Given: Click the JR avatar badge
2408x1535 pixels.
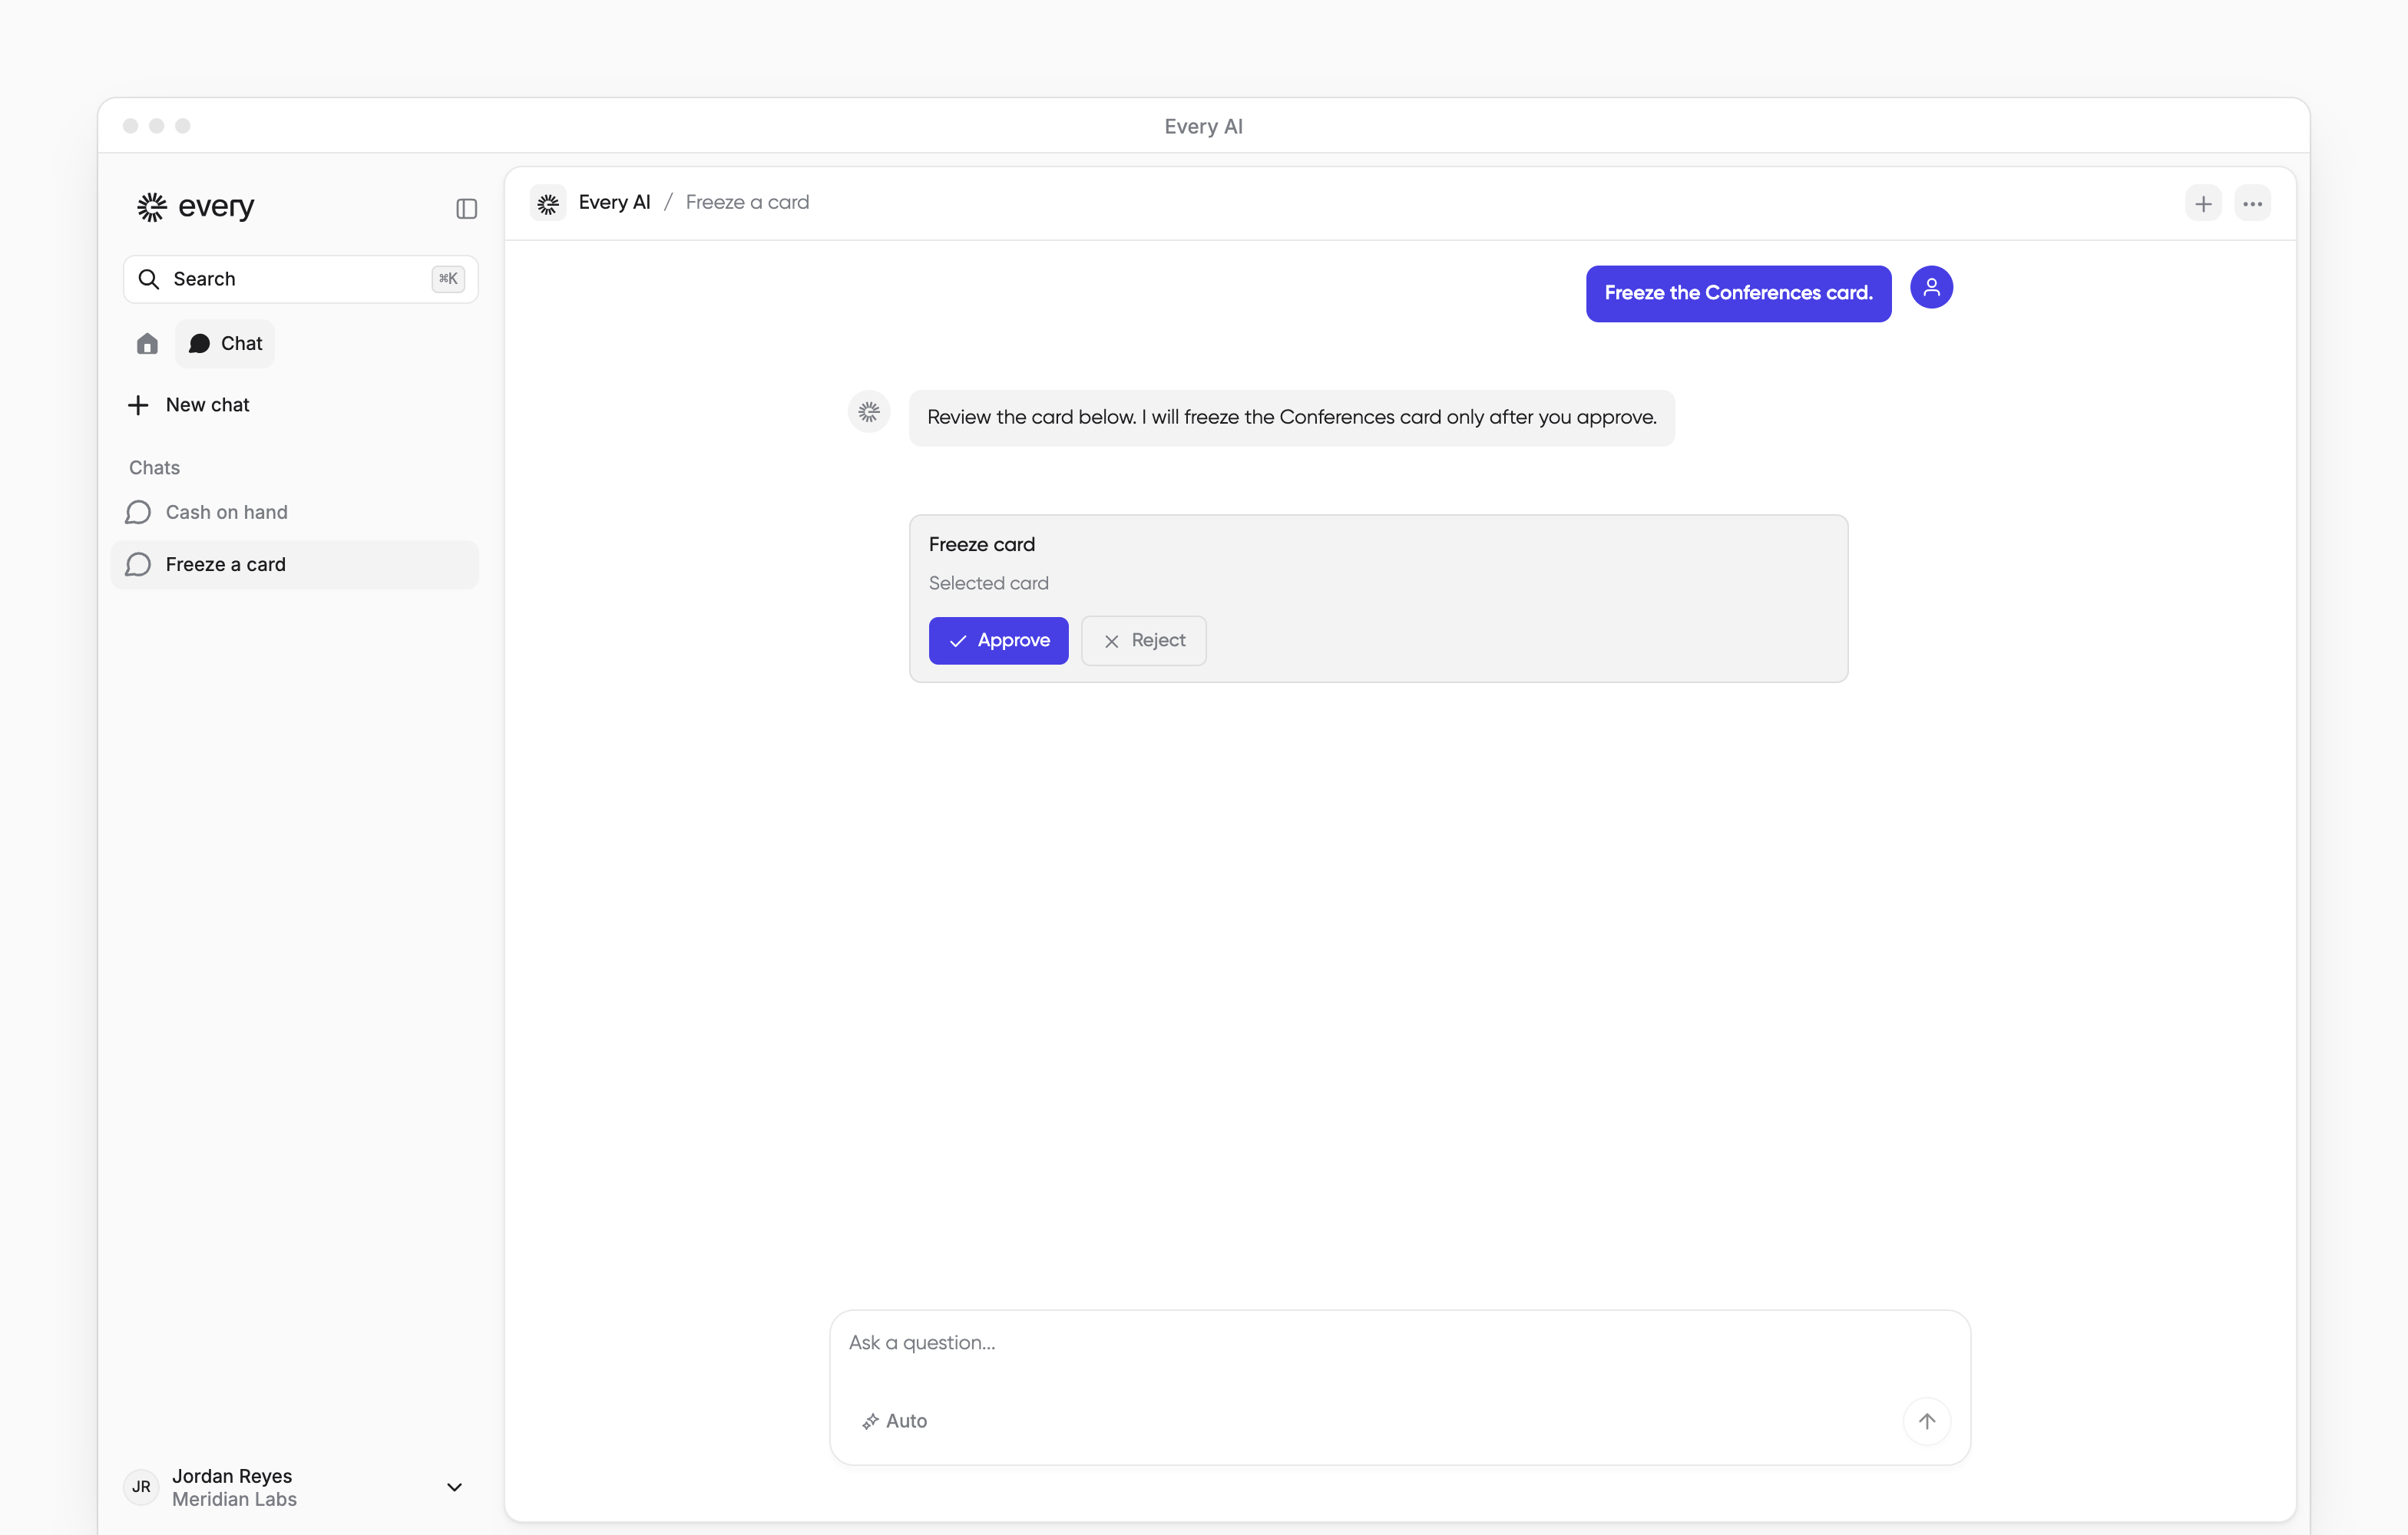Looking at the screenshot, I should [x=141, y=1487].
